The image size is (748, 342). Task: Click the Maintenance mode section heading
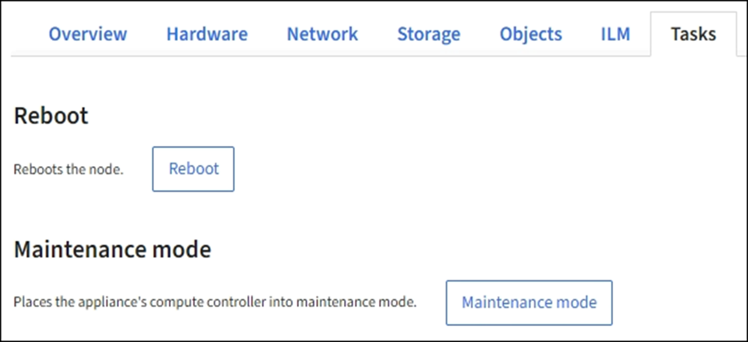click(x=112, y=250)
